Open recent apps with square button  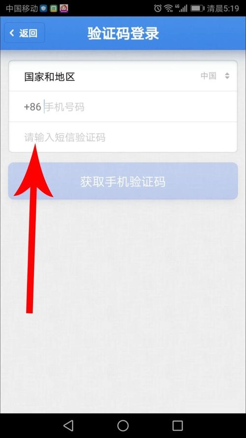coord(178,425)
